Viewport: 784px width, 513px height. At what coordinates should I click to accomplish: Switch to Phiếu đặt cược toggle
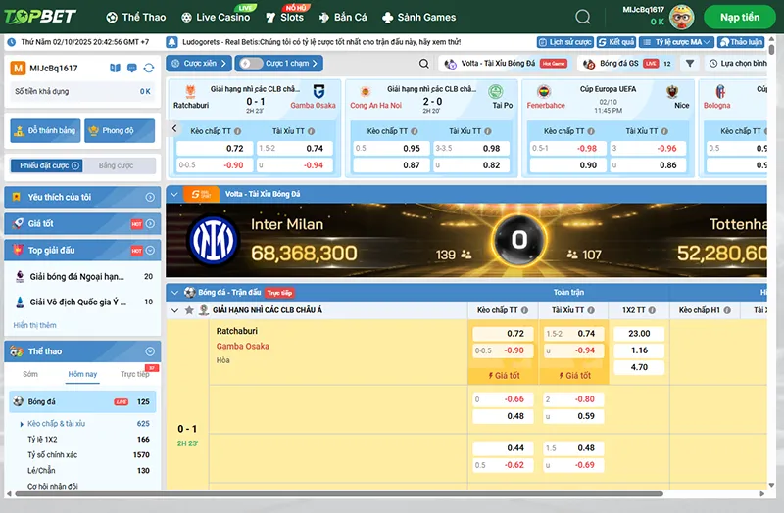pos(47,165)
